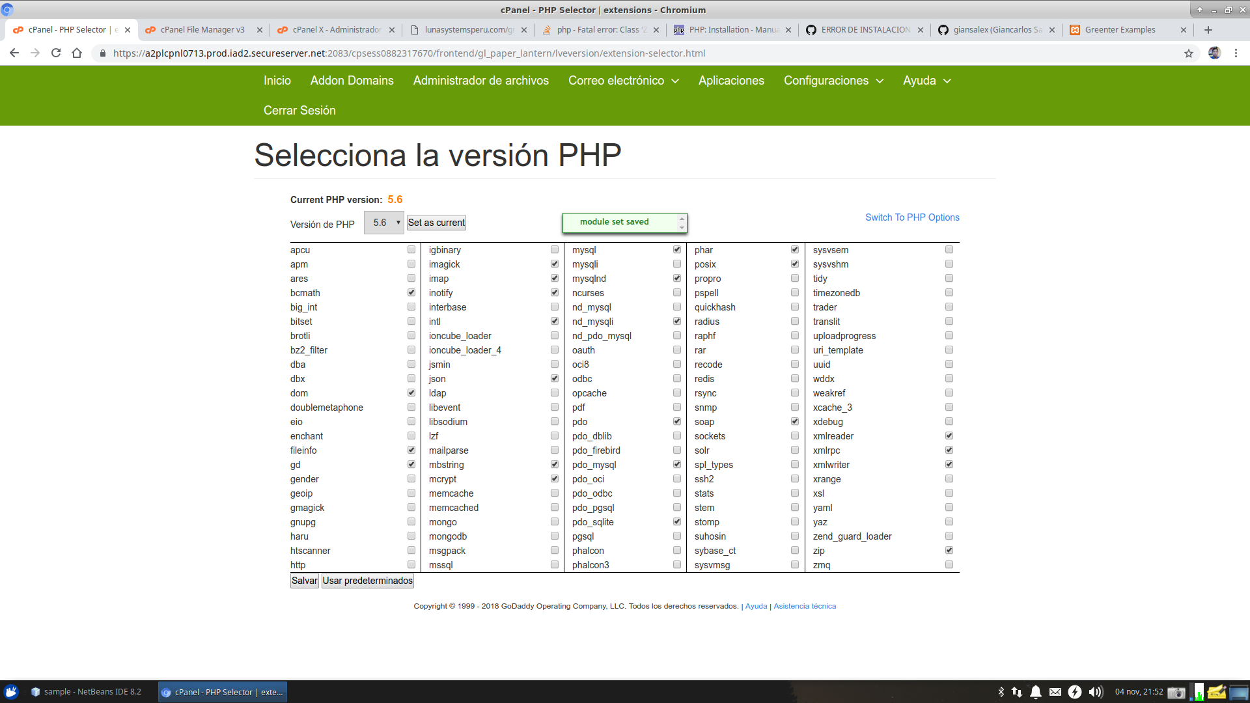Open the camera/screenshot icon near the clock

click(x=1176, y=692)
